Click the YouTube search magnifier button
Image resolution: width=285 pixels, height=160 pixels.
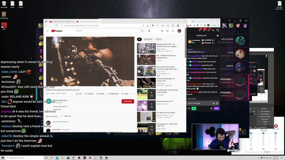click(x=142, y=31)
